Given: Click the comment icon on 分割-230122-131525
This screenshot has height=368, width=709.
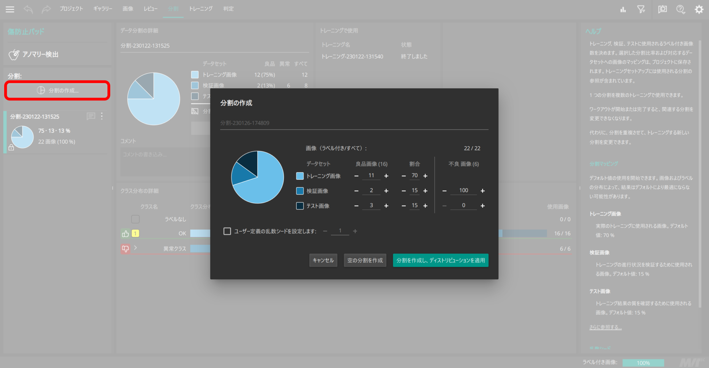Looking at the screenshot, I should pos(91,116).
